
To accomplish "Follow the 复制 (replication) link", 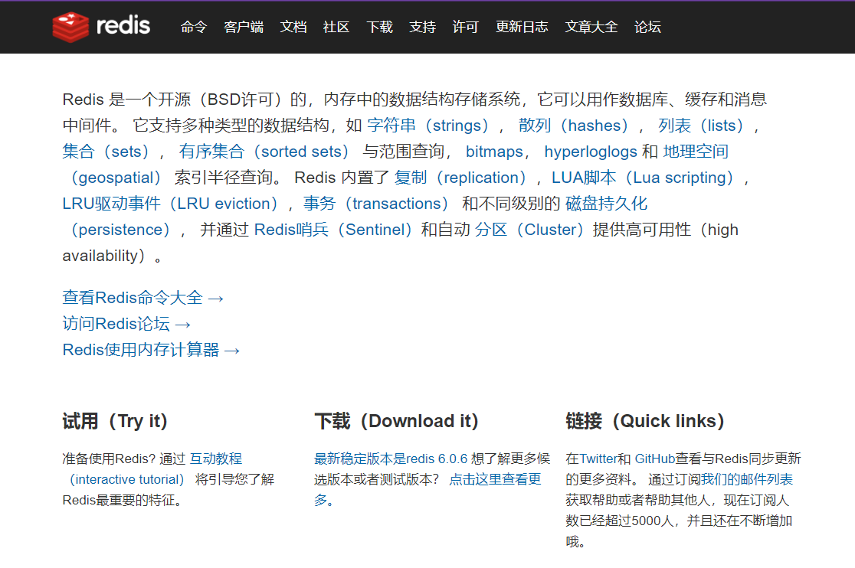I will [x=460, y=178].
